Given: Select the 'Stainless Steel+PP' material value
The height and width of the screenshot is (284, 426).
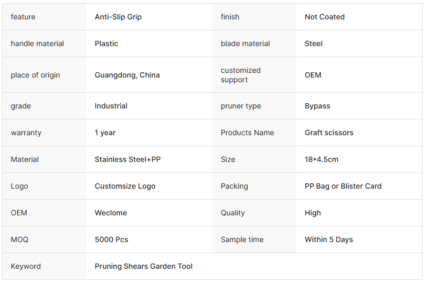Looking at the screenshot, I should point(127,159).
